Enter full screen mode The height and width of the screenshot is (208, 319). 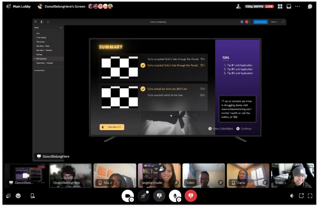click(310, 196)
